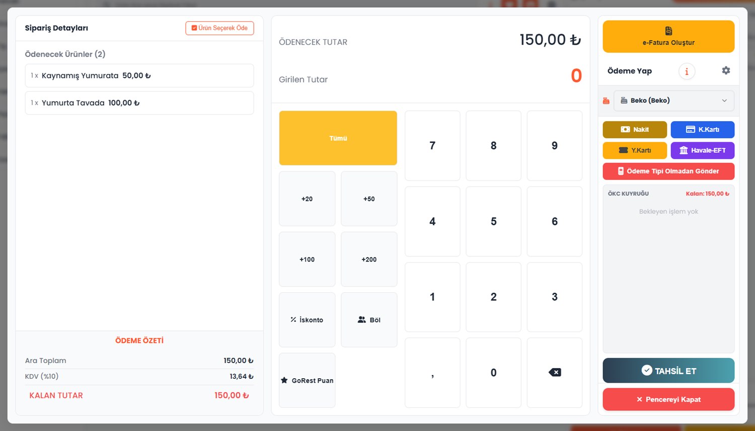Image resolution: width=755 pixels, height=431 pixels.
Task: Toggle Ürün Seçerek Öde checkbox
Action: [219, 28]
